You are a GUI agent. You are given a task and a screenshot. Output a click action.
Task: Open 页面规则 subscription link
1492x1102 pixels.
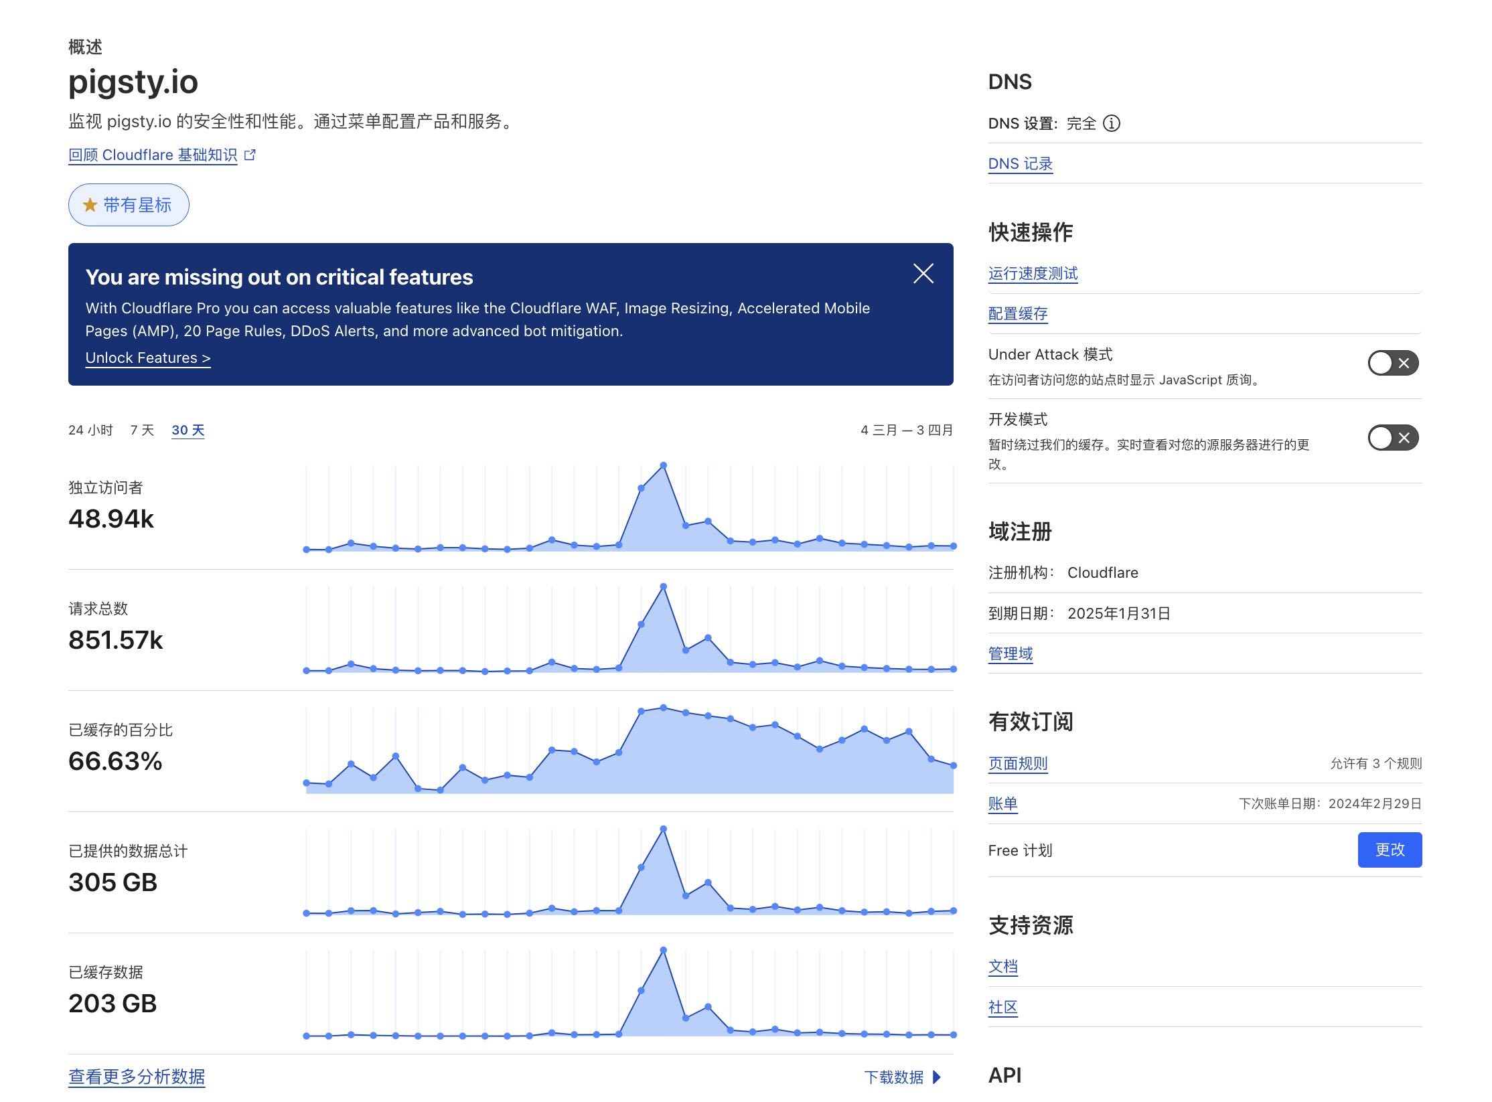pos(1017,763)
